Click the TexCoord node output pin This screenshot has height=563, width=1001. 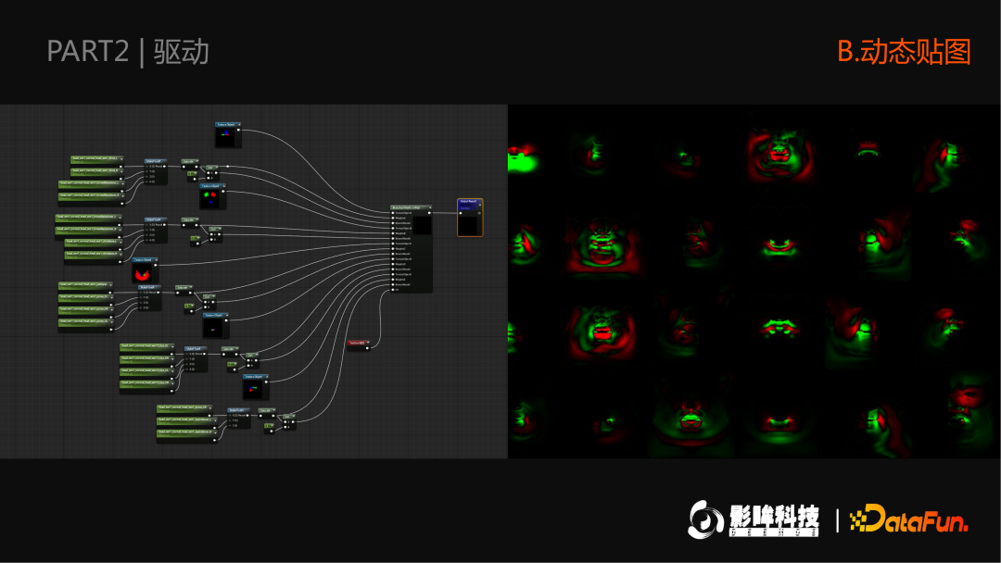tap(367, 348)
